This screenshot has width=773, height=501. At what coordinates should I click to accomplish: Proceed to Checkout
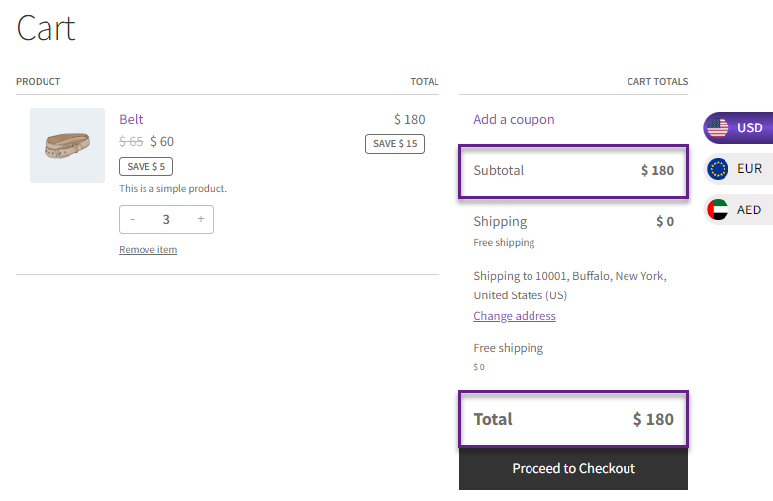click(573, 468)
